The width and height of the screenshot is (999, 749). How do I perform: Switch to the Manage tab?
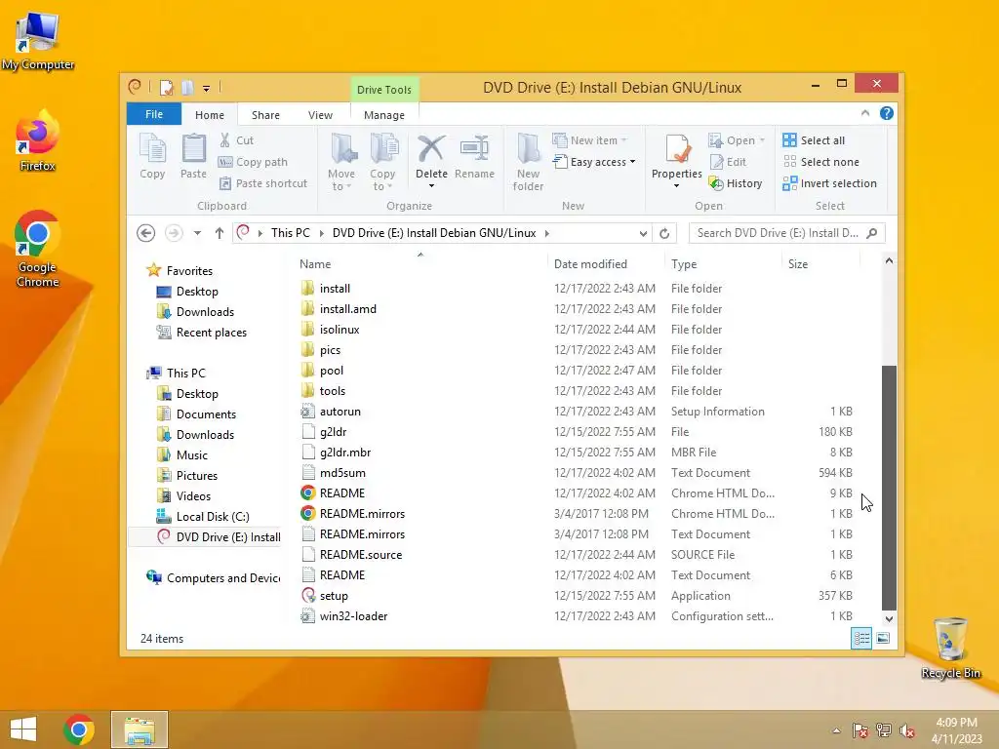[384, 115]
